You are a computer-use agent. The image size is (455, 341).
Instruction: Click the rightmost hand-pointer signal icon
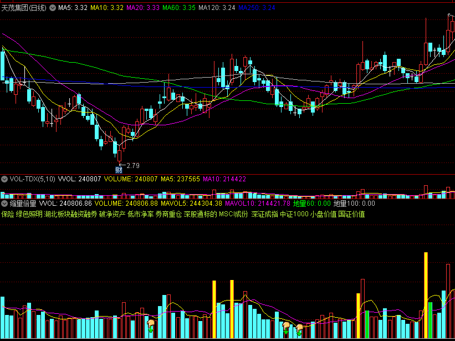pos(299,330)
